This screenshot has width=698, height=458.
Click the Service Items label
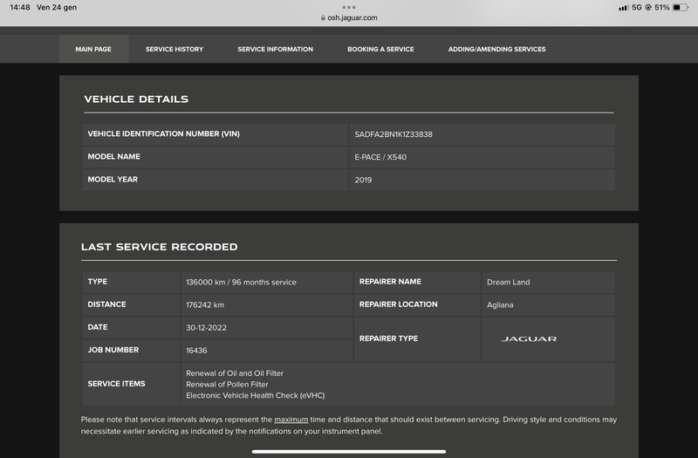(x=117, y=384)
